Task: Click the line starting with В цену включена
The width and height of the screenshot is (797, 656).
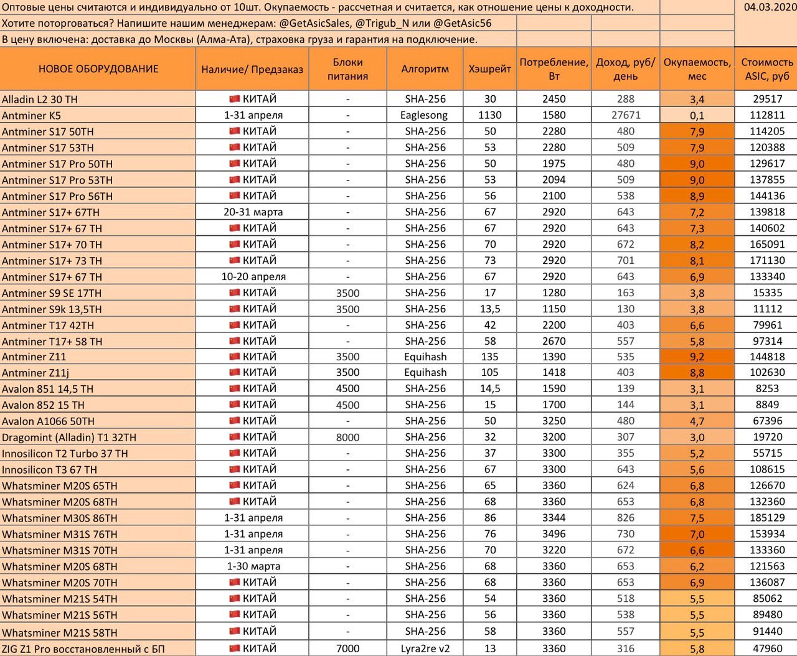Action: pos(240,39)
